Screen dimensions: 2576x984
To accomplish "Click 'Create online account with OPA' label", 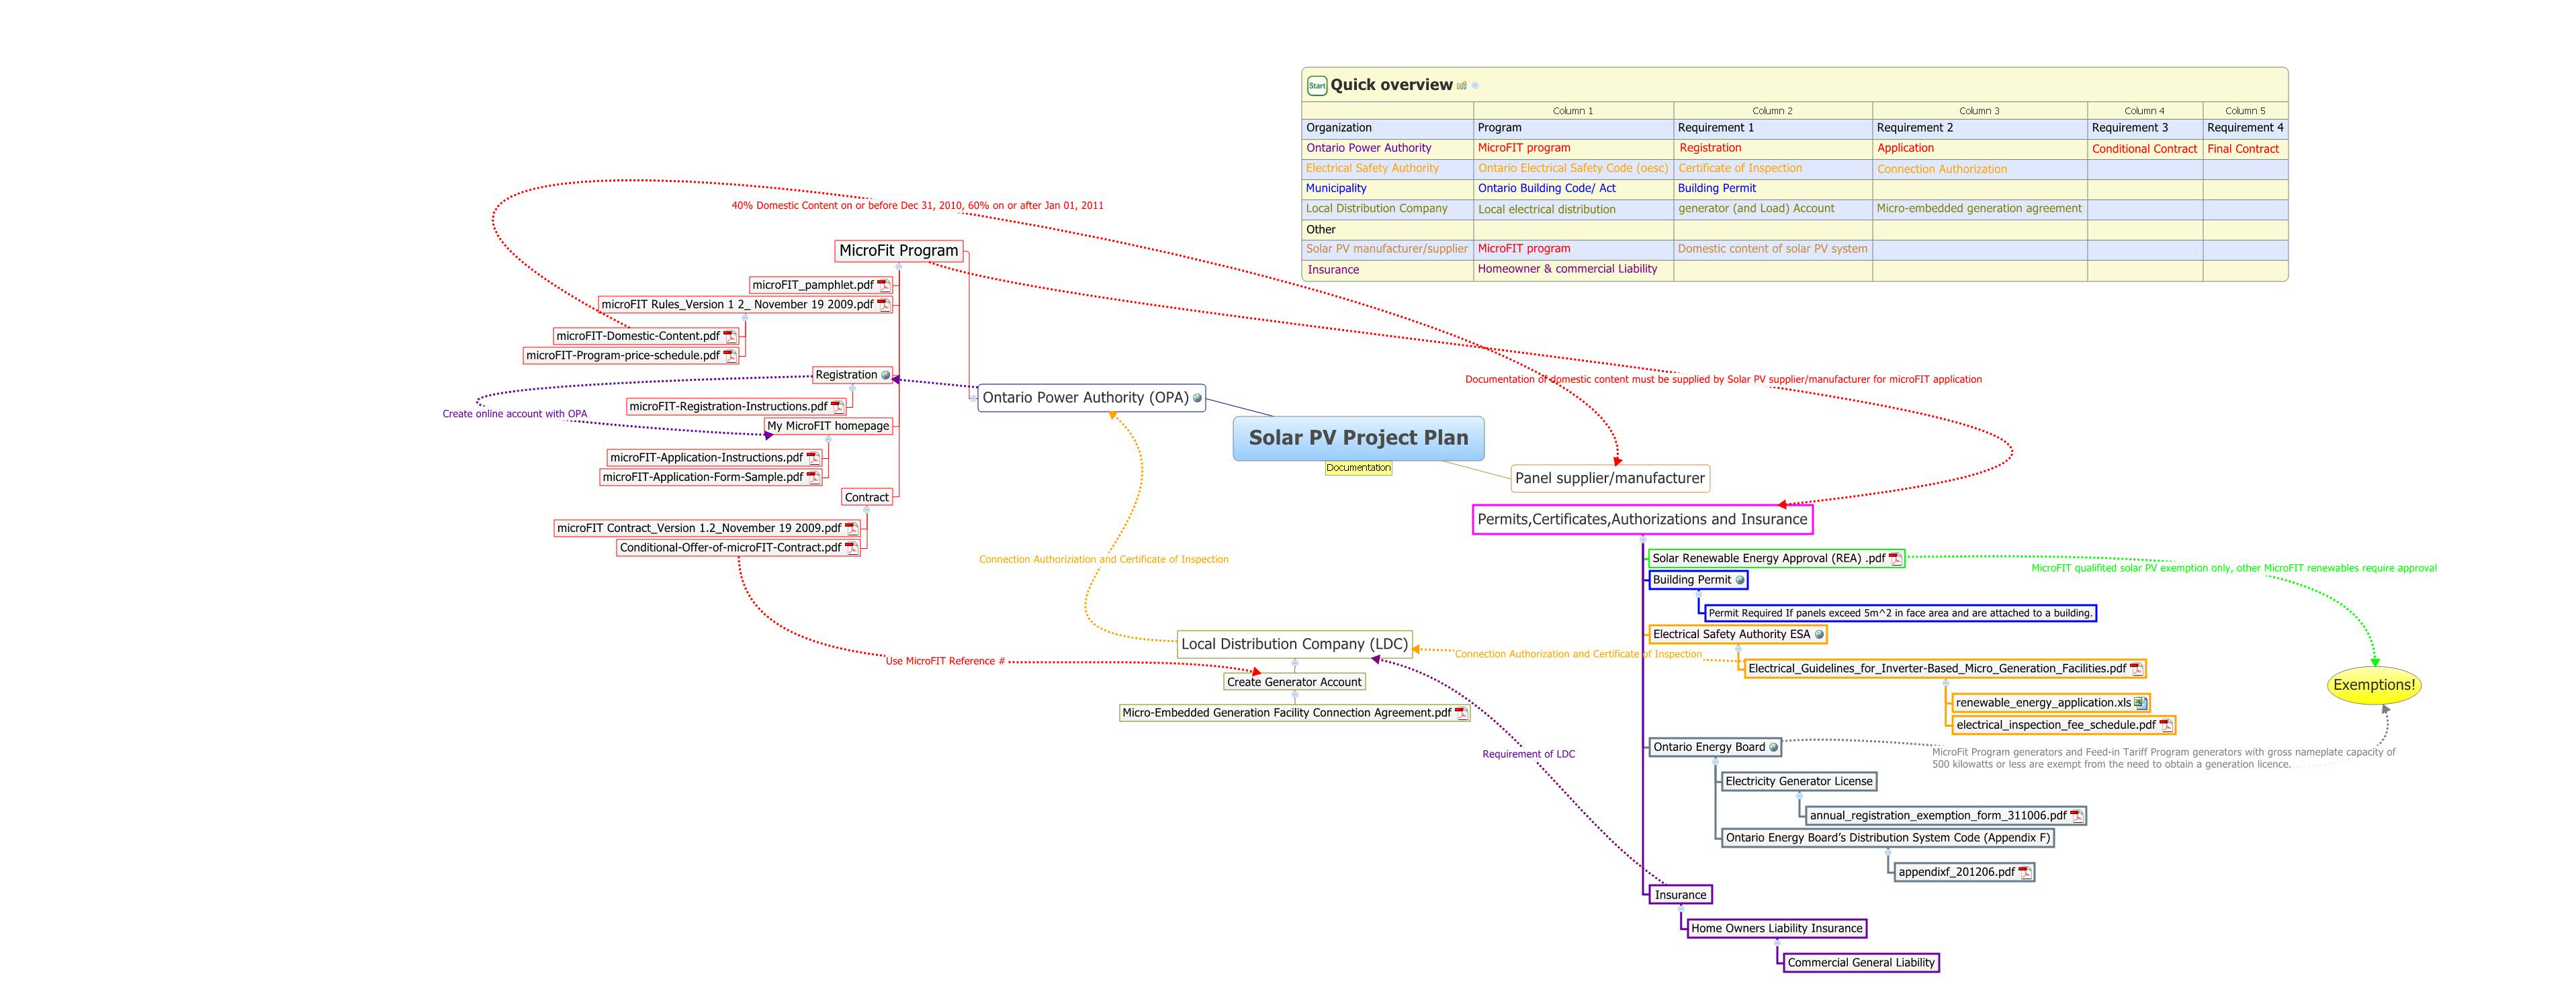I will (515, 414).
